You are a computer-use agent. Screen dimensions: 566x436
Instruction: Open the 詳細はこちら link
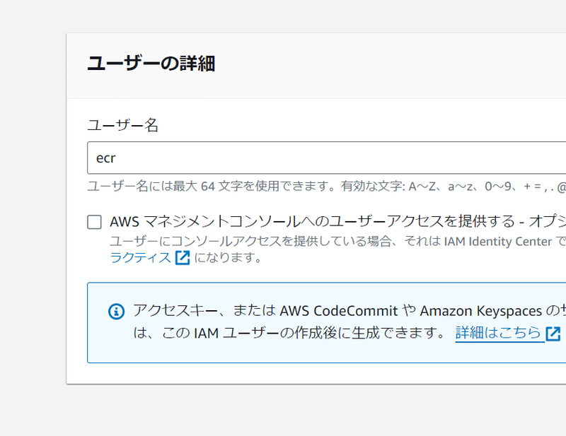point(498,333)
